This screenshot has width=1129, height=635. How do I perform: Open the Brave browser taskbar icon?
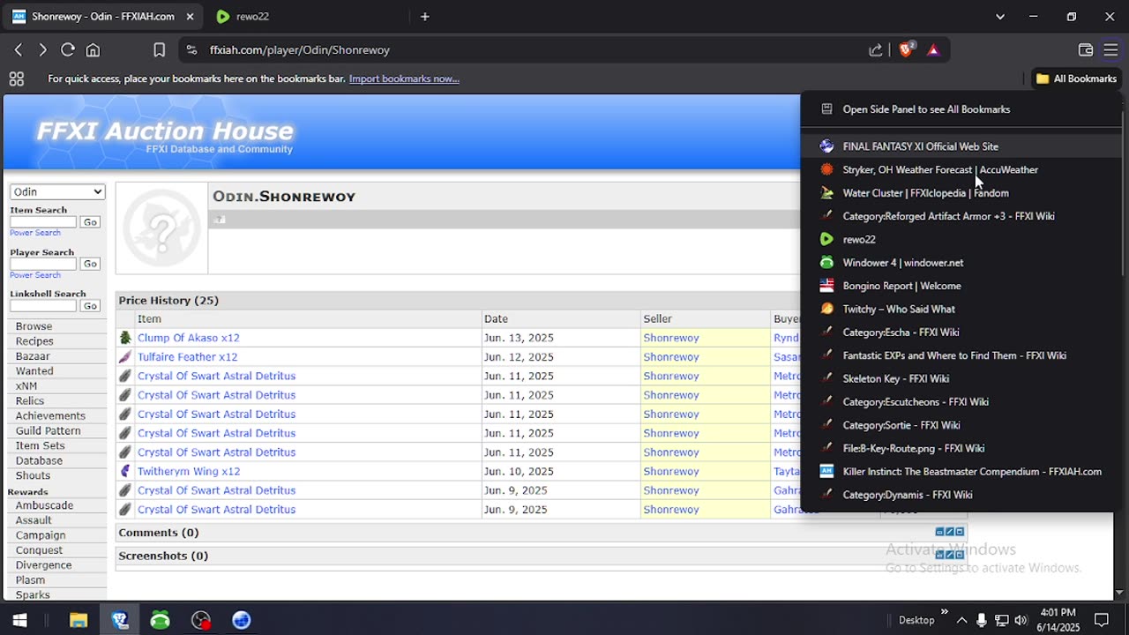coord(120,620)
